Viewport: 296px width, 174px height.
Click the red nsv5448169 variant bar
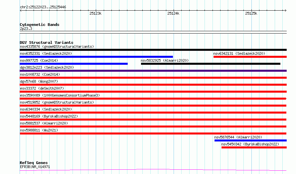[x=153, y=120]
